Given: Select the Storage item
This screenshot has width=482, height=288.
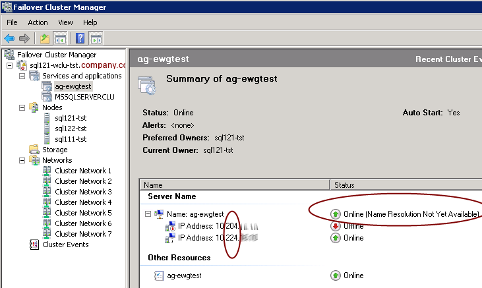Looking at the screenshot, I should pos(55,150).
